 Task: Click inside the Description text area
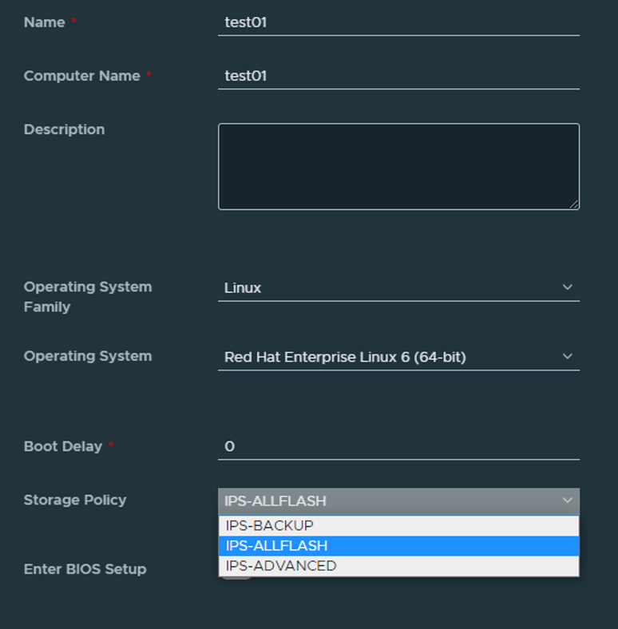(398, 167)
